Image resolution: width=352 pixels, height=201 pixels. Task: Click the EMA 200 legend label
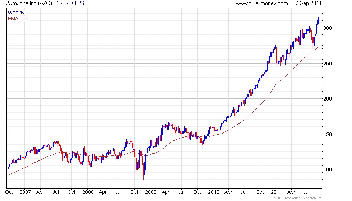pos(18,19)
